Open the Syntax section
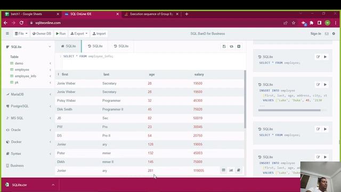341x192 pixels. (28, 154)
